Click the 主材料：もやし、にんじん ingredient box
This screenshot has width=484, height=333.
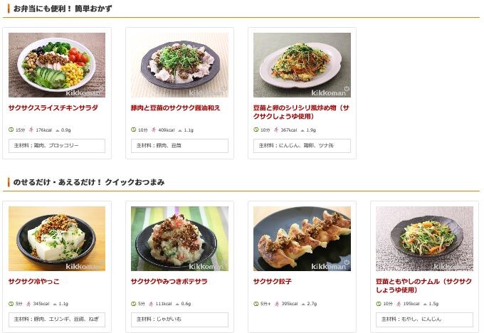[x=424, y=319]
